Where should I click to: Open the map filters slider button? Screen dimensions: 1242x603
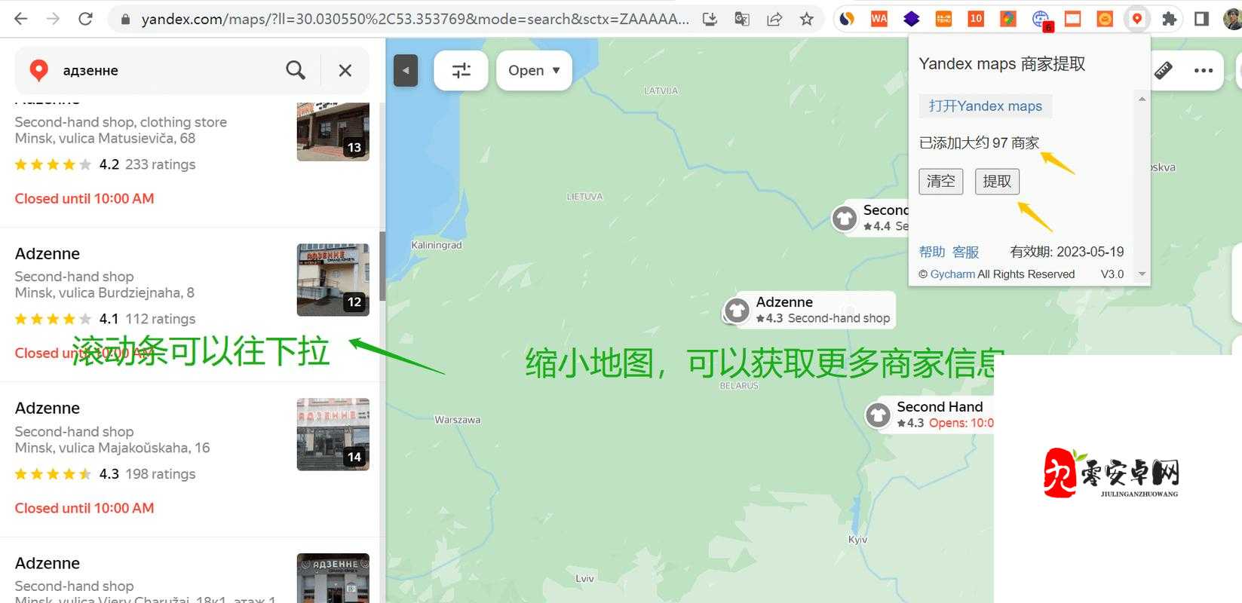tap(461, 71)
